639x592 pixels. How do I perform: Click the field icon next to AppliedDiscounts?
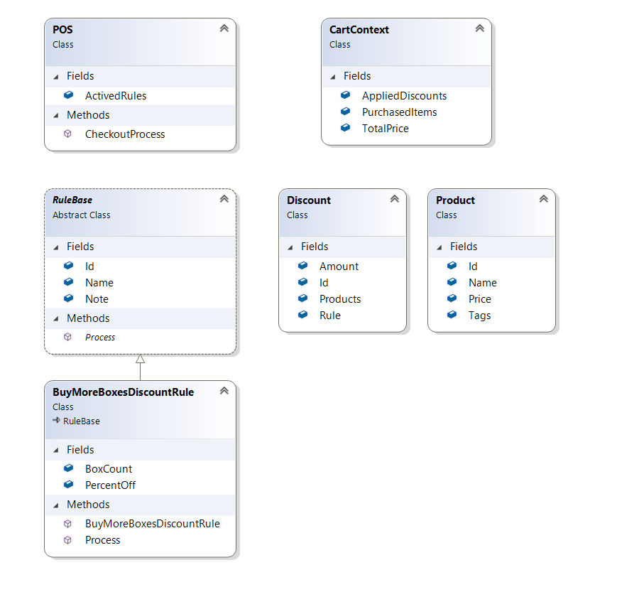(345, 95)
